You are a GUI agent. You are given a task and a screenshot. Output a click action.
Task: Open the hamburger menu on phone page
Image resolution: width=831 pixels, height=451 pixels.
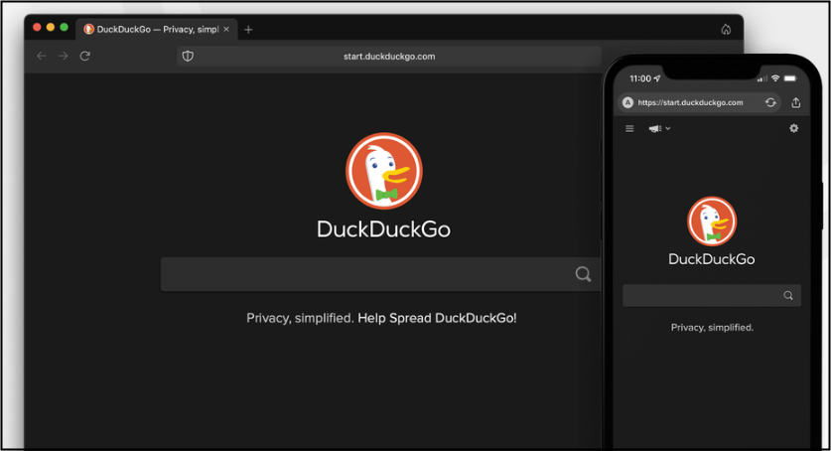pos(629,128)
